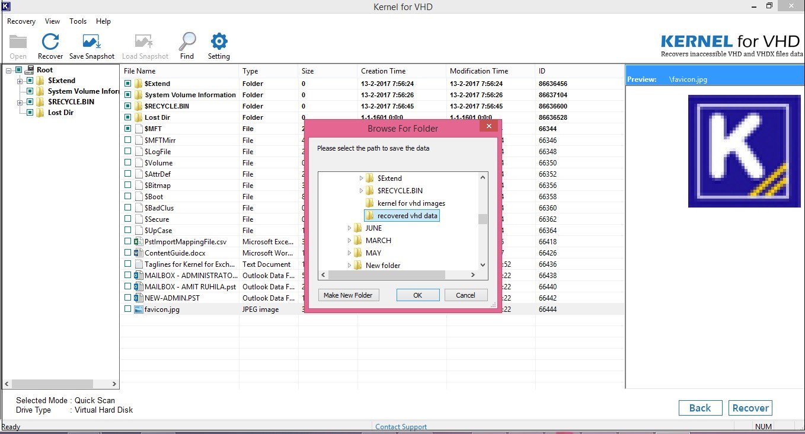This screenshot has height=434, width=805.
Task: Close the Browse For Folder dialog
Action: [489, 126]
